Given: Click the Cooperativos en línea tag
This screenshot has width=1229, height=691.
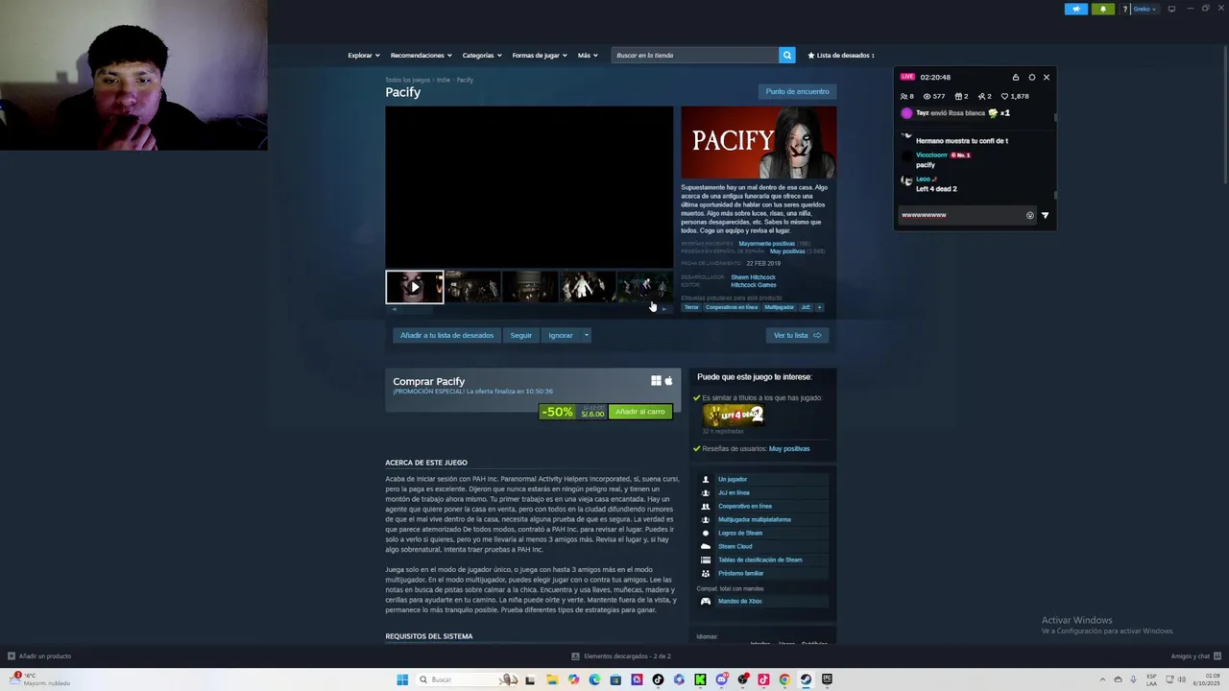Looking at the screenshot, I should tap(732, 307).
